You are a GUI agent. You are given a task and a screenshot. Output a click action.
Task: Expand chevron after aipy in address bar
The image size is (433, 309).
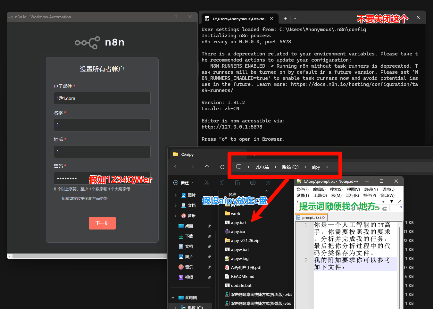coord(327,167)
